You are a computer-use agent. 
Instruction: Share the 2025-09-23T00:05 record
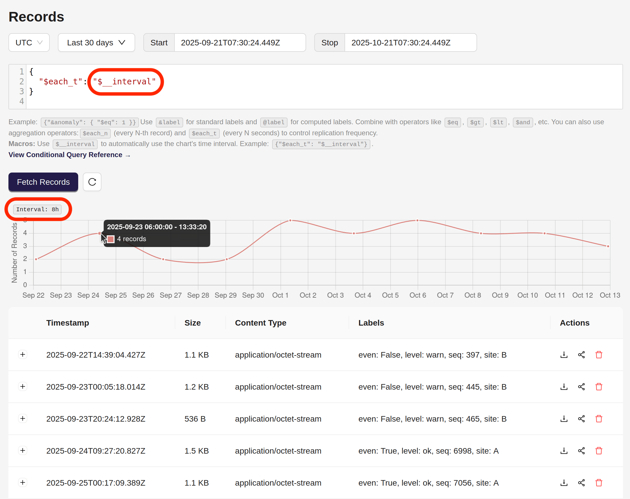(581, 387)
